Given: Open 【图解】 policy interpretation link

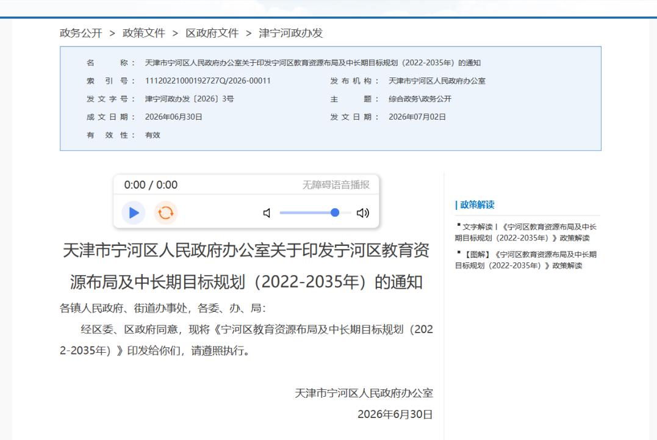Looking at the screenshot, I should [526, 260].
